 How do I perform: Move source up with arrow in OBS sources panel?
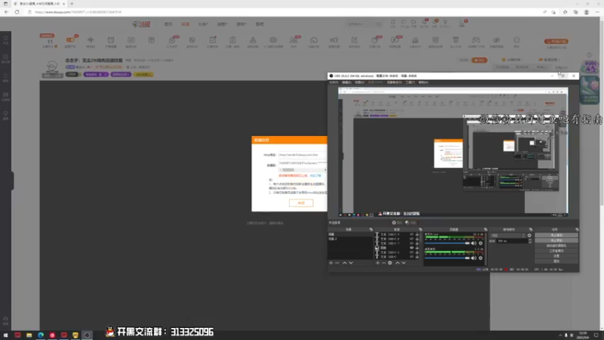click(x=398, y=263)
